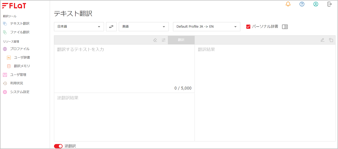
Task: Click the テキスト翻訳 sidebar icon
Action: (x=5, y=23)
